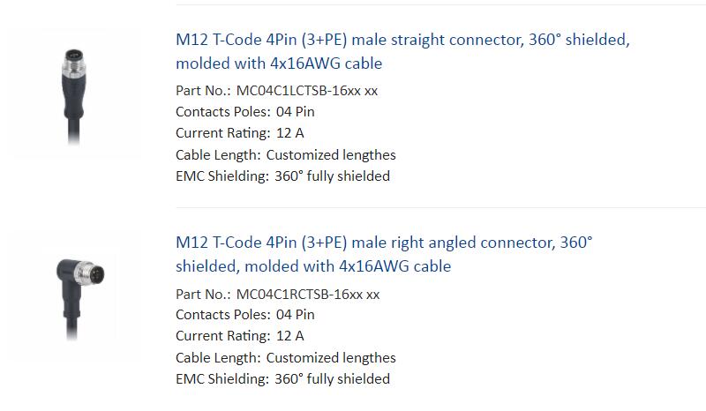706x411 pixels.
Task: Click 'Customized lengthes' for right angled connector
Action: [x=331, y=358]
